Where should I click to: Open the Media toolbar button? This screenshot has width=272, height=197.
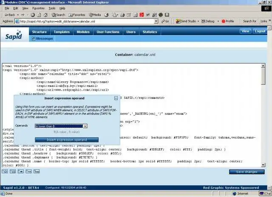[x=95, y=15]
